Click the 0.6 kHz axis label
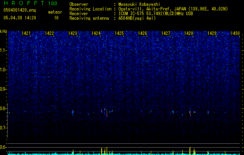Screen dimensions: 244x155 tap(3, 147)
